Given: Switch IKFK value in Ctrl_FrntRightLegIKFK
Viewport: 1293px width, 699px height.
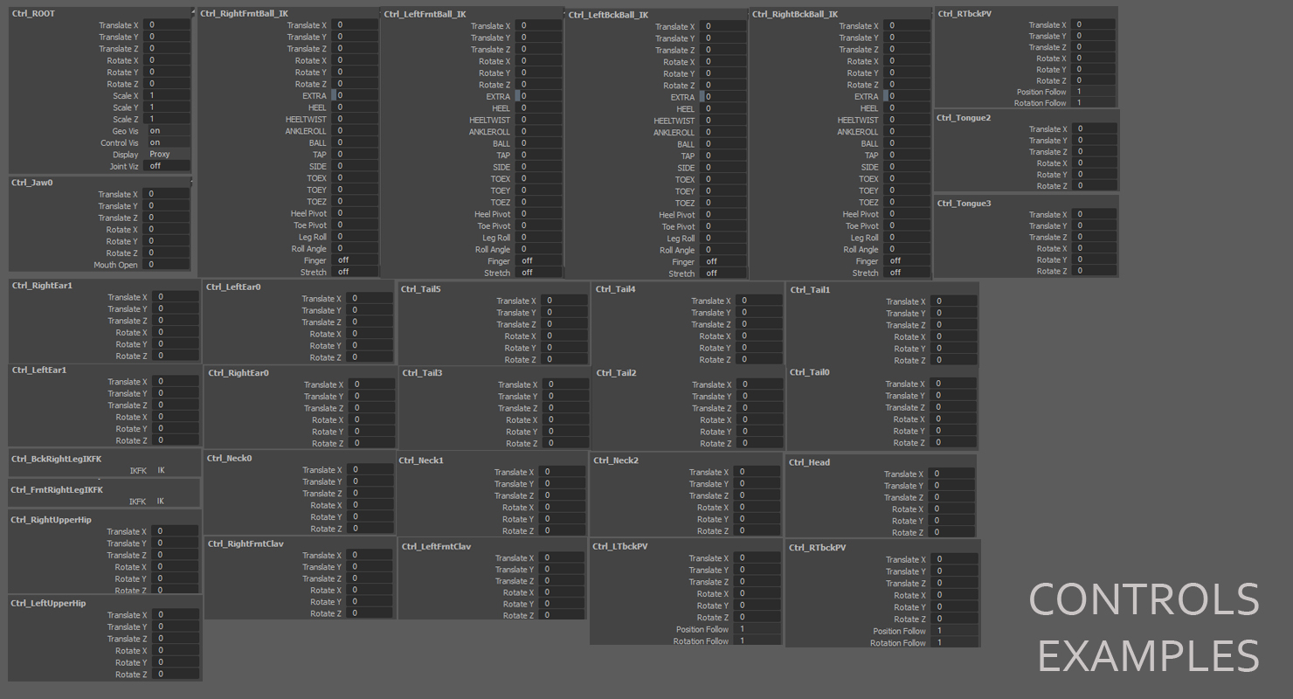Looking at the screenshot, I should tap(176, 502).
